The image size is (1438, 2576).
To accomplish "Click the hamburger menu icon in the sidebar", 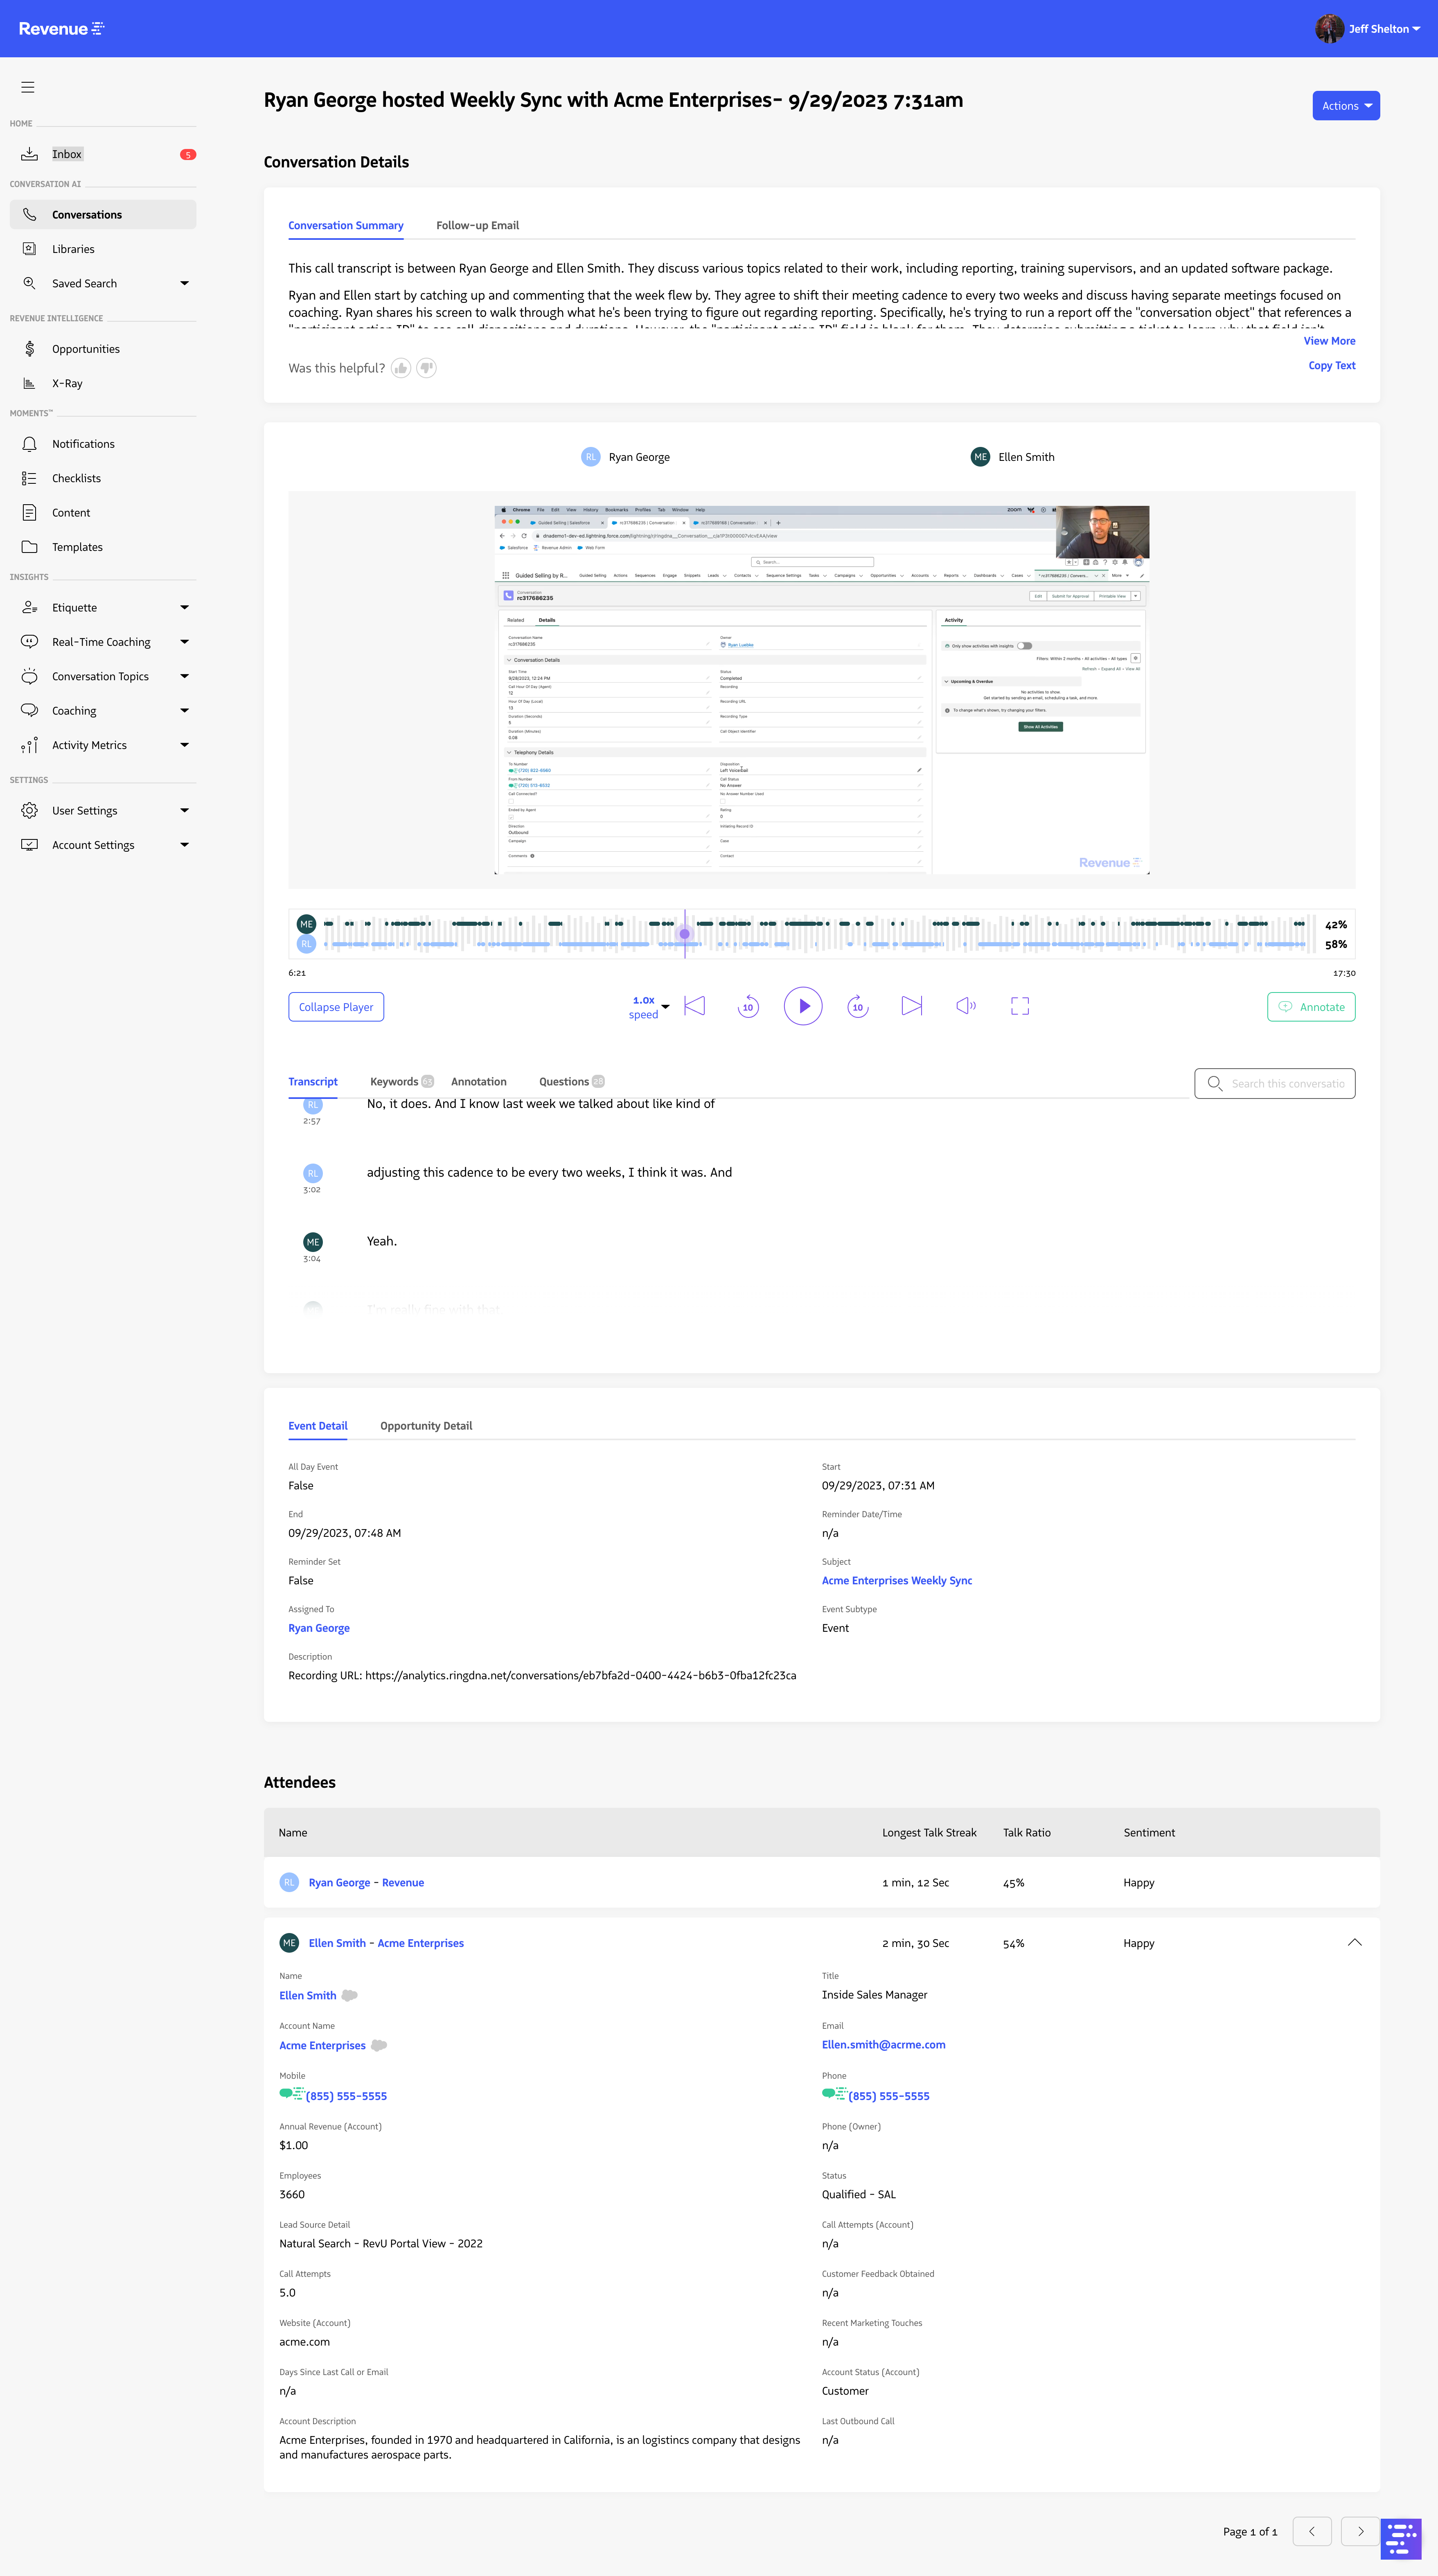I will pyautogui.click(x=28, y=87).
